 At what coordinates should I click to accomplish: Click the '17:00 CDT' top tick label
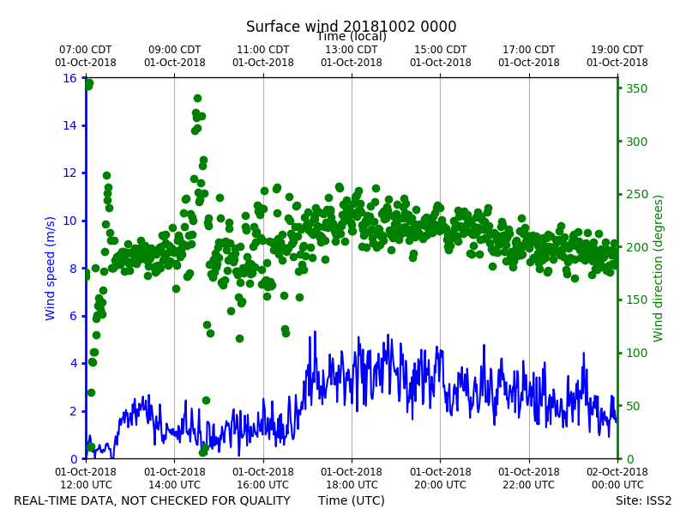click(529, 50)
